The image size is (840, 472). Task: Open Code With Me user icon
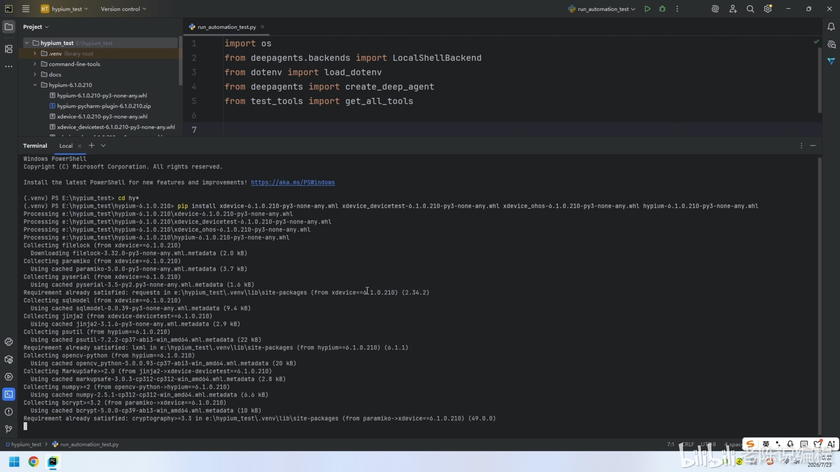733,9
